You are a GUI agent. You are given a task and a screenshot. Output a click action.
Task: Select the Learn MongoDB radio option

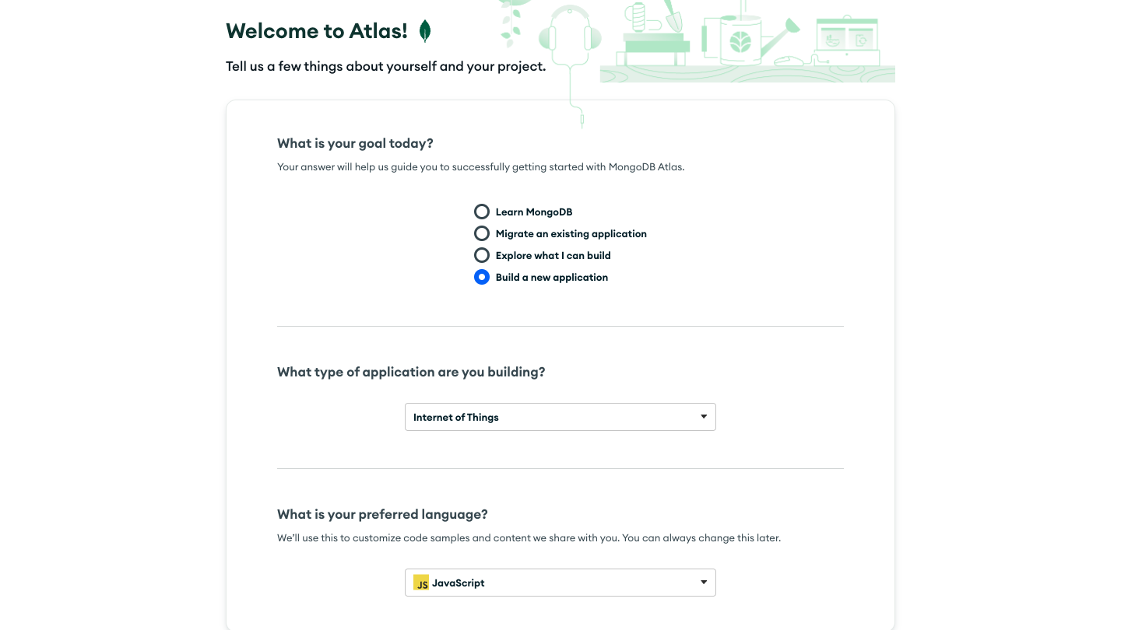click(x=482, y=212)
